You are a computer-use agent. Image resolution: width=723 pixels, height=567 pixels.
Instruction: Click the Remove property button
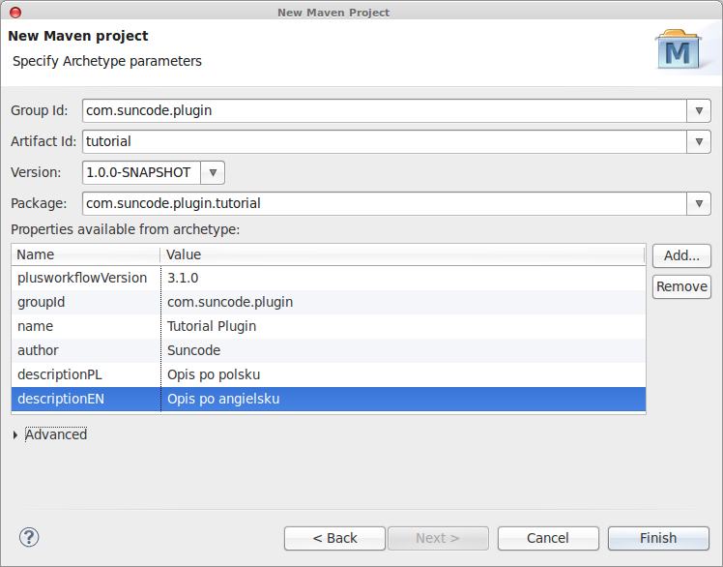[x=681, y=286]
